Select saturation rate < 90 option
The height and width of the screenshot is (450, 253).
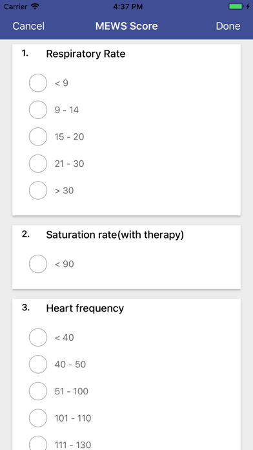[38, 264]
